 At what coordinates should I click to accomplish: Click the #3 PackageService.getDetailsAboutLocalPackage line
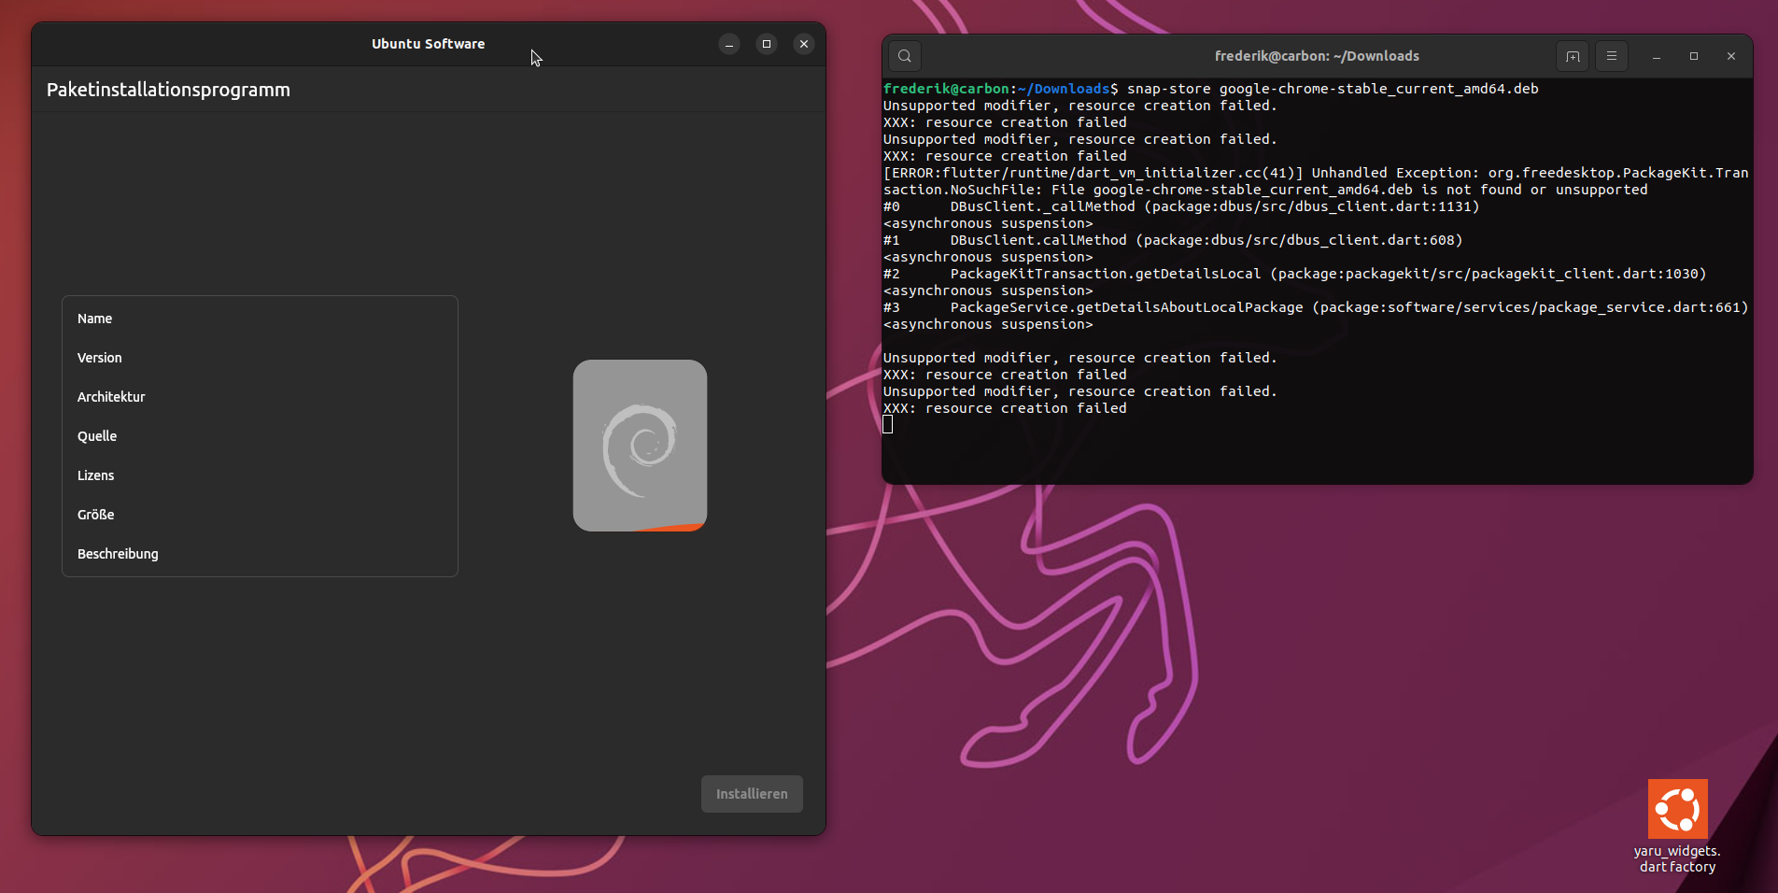pos(1316,307)
